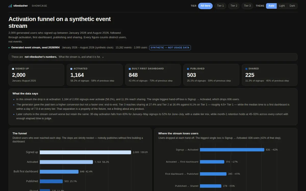The image size is (306, 191).
Task: Click the SYNTHETIC — NOT USAGE DATA badge
Action: pos(170,48)
